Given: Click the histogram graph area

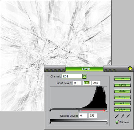Looking at the screenshot, I should pyautogui.click(x=78, y=97).
